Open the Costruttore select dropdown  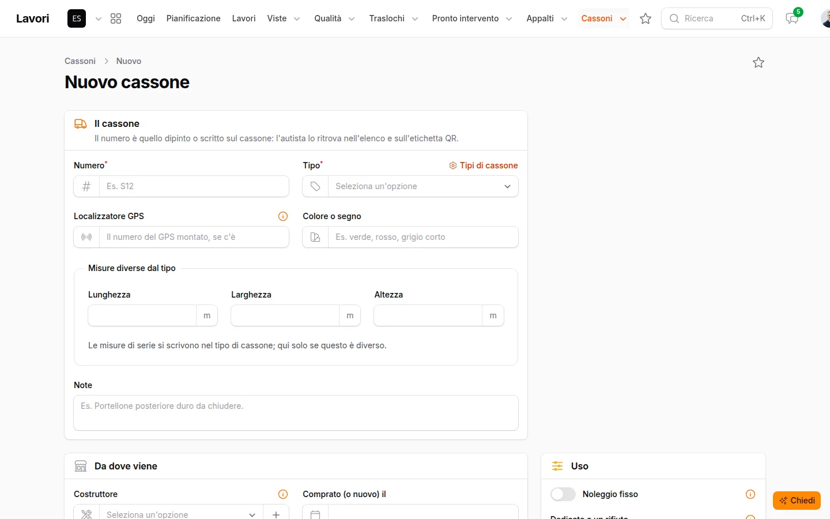tap(181, 514)
